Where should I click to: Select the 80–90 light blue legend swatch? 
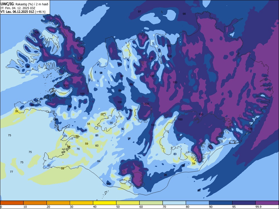[198, 203]
